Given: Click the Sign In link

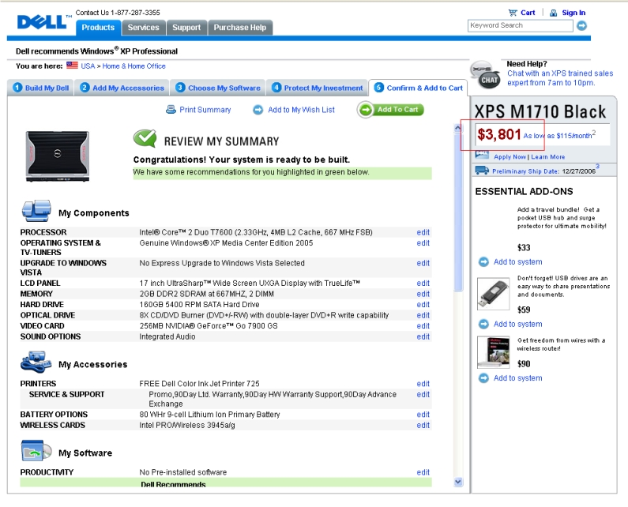Looking at the screenshot, I should (573, 13).
